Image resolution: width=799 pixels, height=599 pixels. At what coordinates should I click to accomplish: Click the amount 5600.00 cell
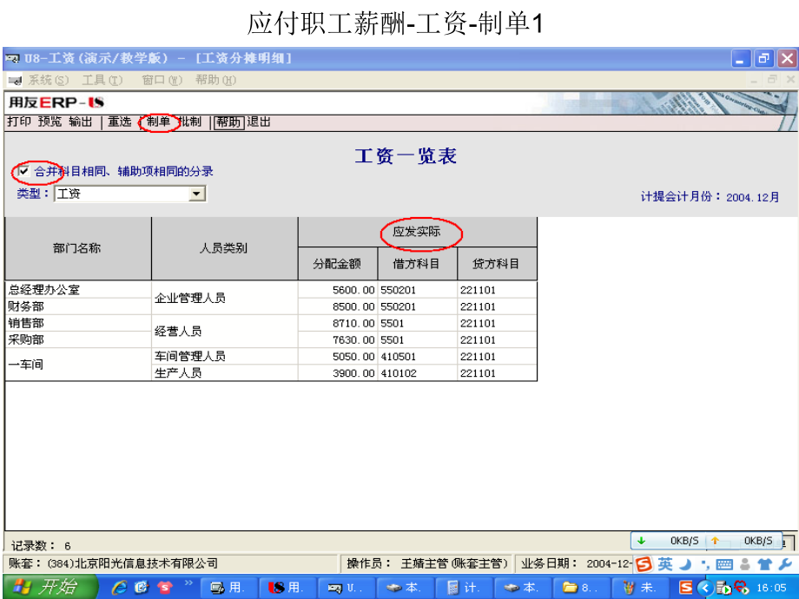(337, 290)
